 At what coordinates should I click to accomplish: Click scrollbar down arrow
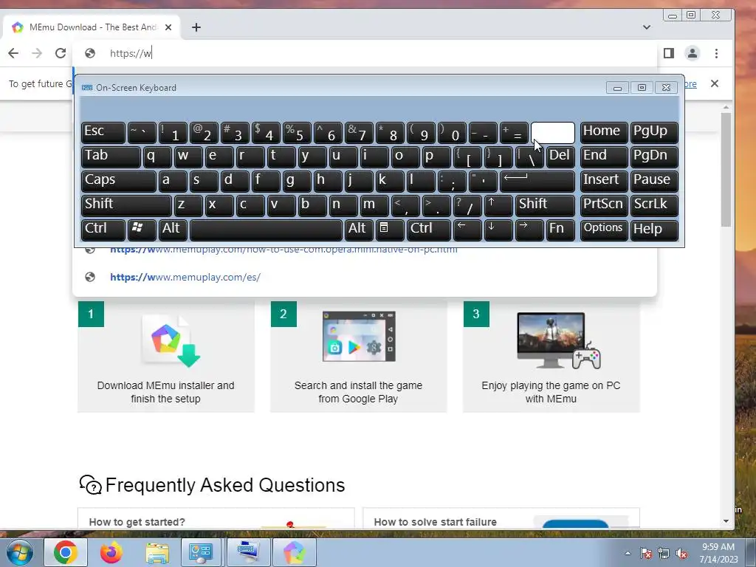pyautogui.click(x=726, y=521)
